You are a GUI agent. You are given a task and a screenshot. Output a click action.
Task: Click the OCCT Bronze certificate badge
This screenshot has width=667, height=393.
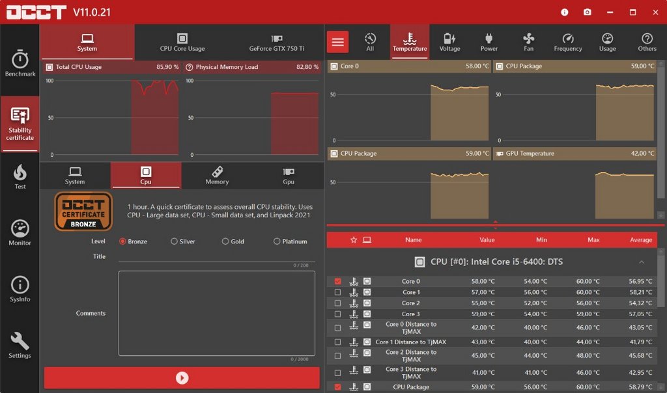click(83, 211)
